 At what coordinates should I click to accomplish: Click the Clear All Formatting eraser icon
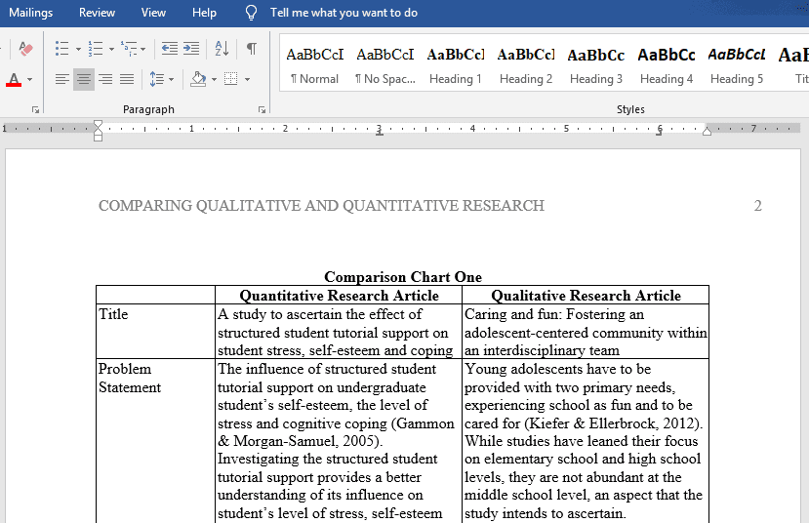pyautogui.click(x=25, y=49)
